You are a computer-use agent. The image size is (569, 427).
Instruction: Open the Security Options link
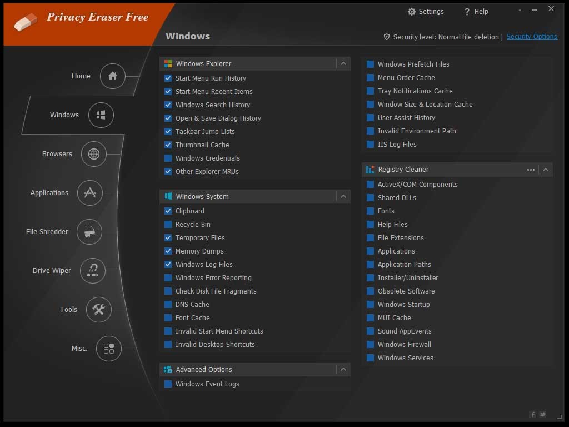click(x=532, y=37)
